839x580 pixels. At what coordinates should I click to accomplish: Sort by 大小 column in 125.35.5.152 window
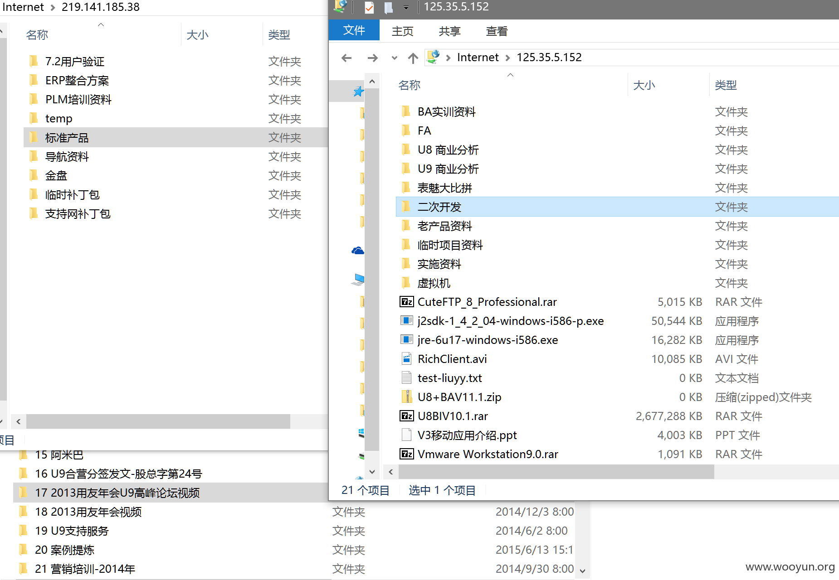[644, 85]
